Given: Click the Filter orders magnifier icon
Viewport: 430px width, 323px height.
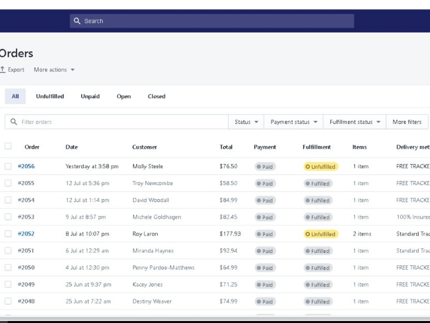Looking at the screenshot, I should pos(14,122).
